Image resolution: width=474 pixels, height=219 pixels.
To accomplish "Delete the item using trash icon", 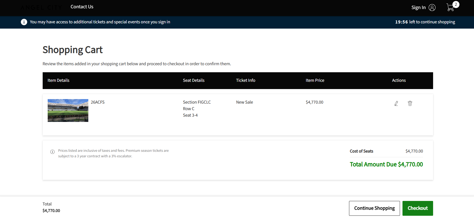I will [410, 103].
